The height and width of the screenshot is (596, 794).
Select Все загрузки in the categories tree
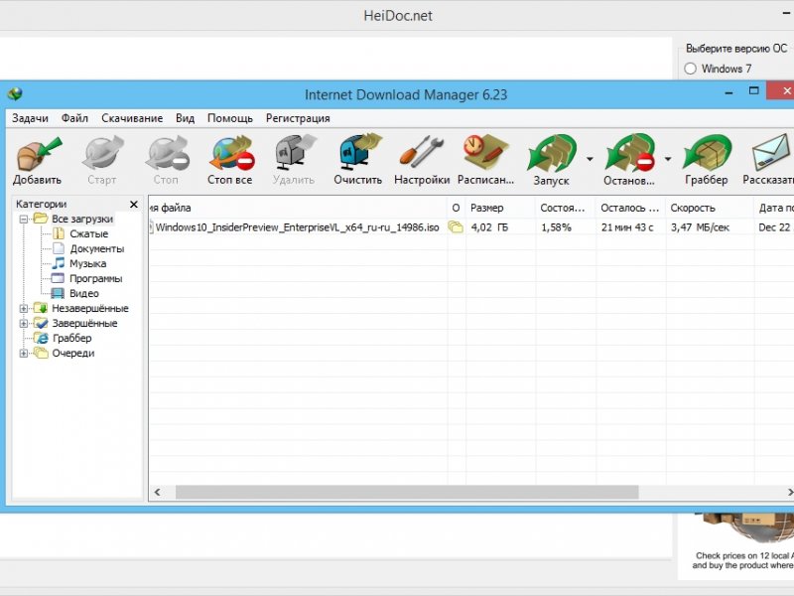[x=82, y=219]
